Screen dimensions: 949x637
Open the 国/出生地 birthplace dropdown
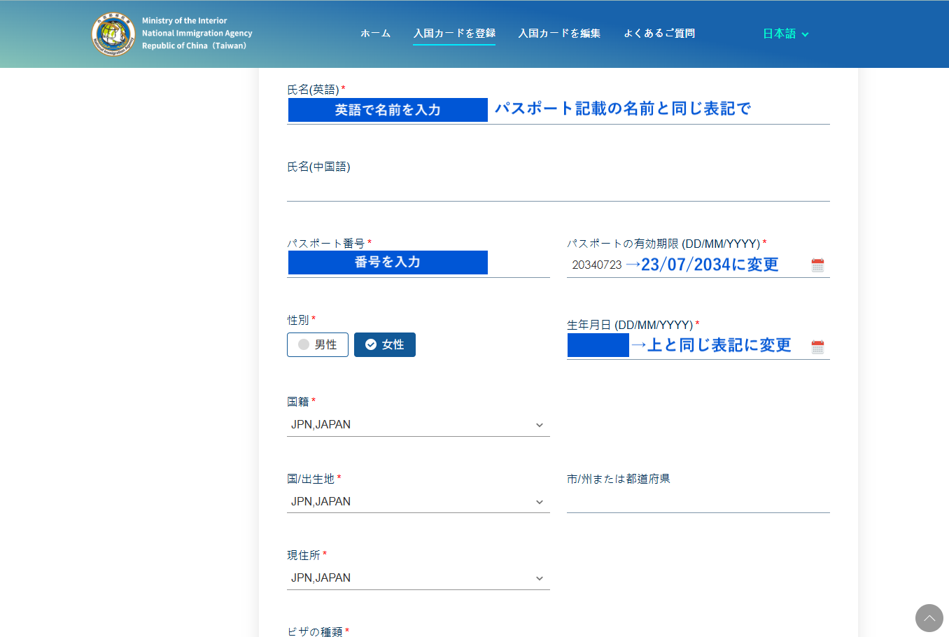(x=418, y=501)
